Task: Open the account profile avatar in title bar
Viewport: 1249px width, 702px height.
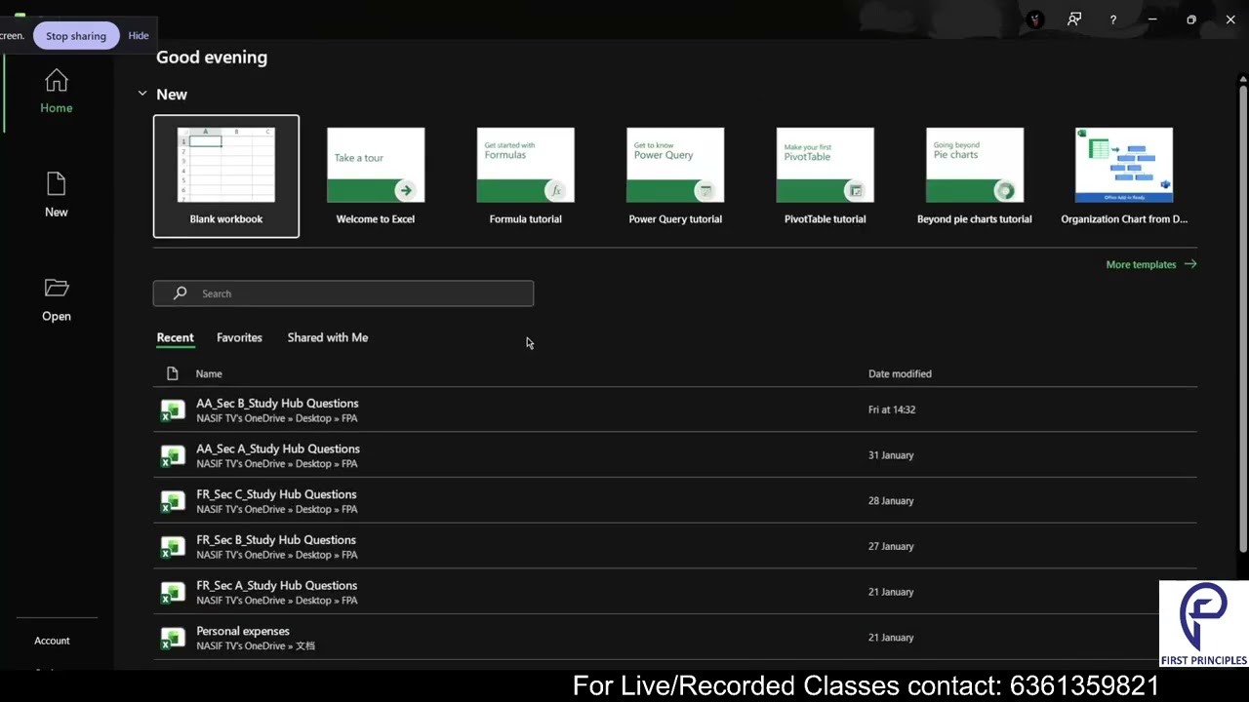Action: tap(1035, 19)
